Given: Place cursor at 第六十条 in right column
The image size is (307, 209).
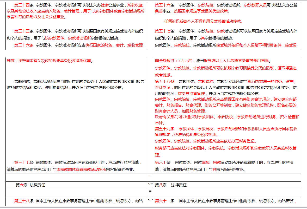Looking at the screenshot, I should (163, 162).
